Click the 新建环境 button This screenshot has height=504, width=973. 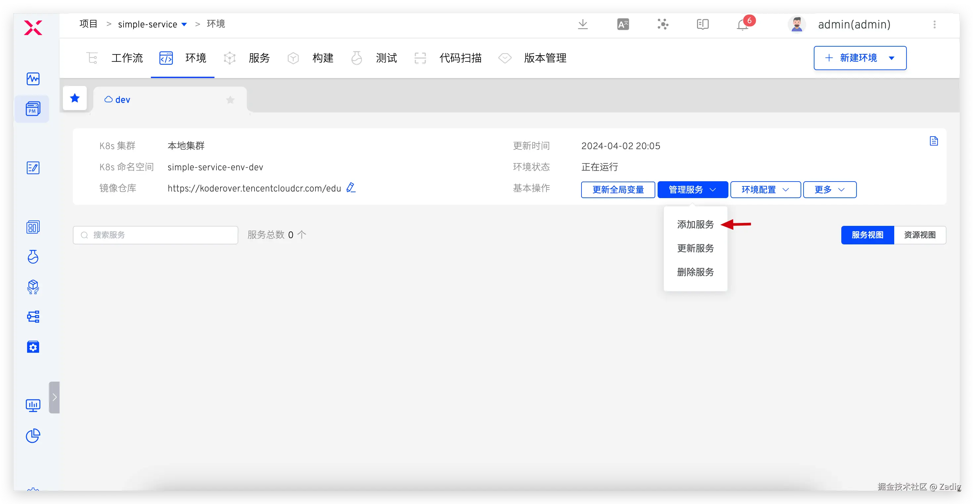(858, 58)
